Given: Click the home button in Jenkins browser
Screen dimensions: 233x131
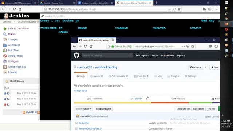Looking at the screenshot, I should [x=20, y=9].
